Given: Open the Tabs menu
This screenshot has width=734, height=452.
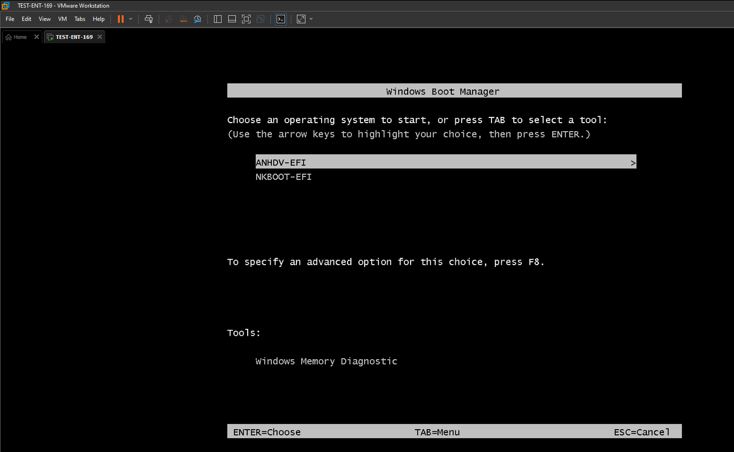Looking at the screenshot, I should [80, 19].
